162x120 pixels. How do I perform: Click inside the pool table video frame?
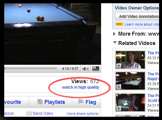coord(52,34)
